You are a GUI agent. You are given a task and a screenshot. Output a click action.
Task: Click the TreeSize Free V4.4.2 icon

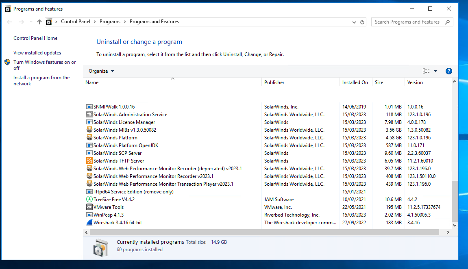pyautogui.click(x=89, y=200)
